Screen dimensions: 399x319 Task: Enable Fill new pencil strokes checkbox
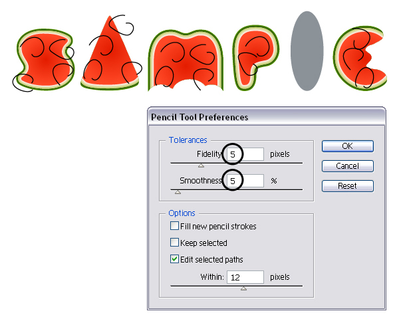(174, 226)
